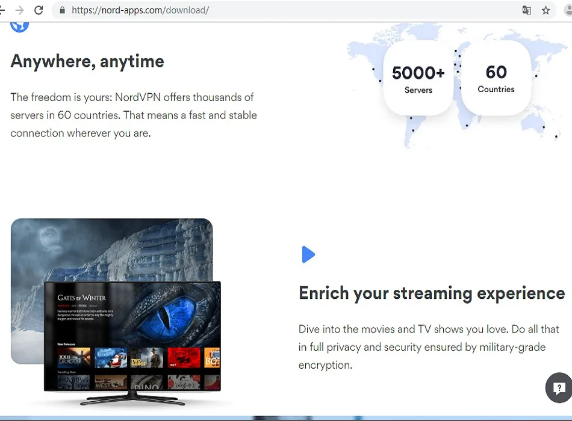Select the 5000+ Servers card
572x421 pixels.
[418, 78]
